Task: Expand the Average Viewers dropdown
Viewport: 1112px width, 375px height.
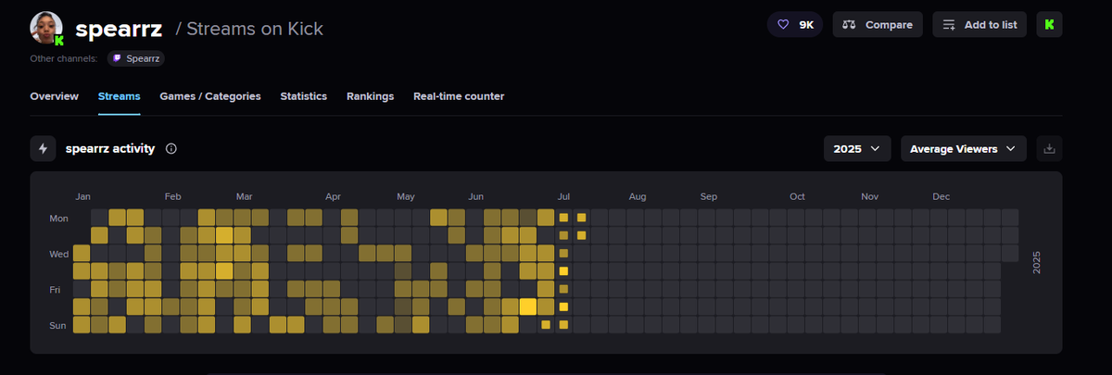Action: point(964,148)
